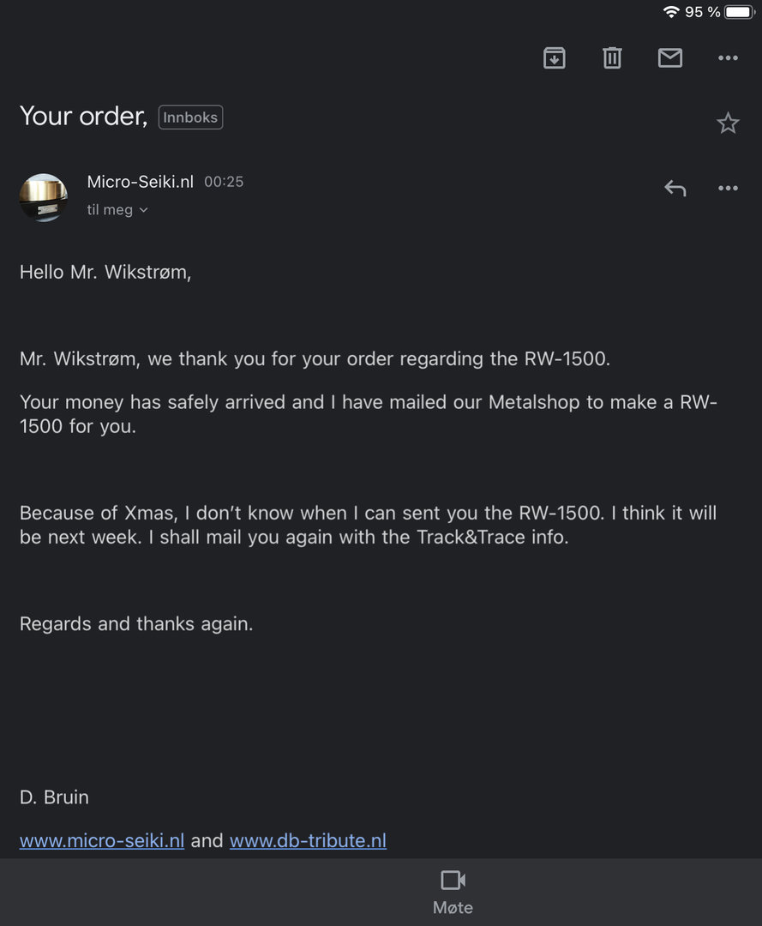Tap the sender name Micro-Seiki.nl

click(x=140, y=182)
